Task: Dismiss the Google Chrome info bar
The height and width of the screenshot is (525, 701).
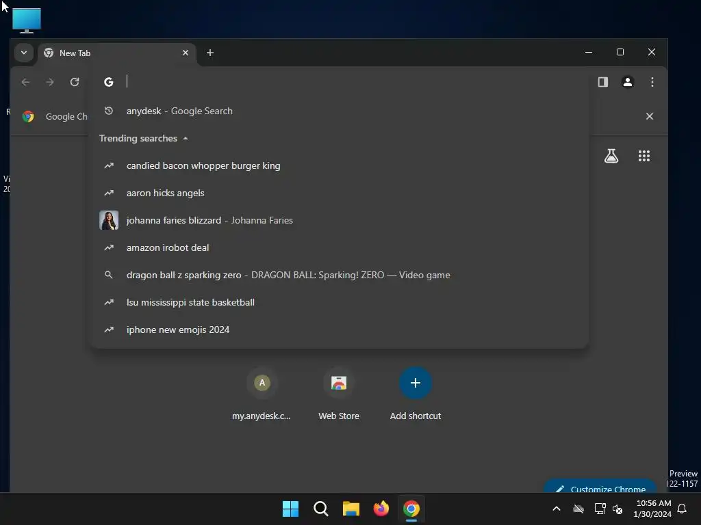Action: coord(650,116)
